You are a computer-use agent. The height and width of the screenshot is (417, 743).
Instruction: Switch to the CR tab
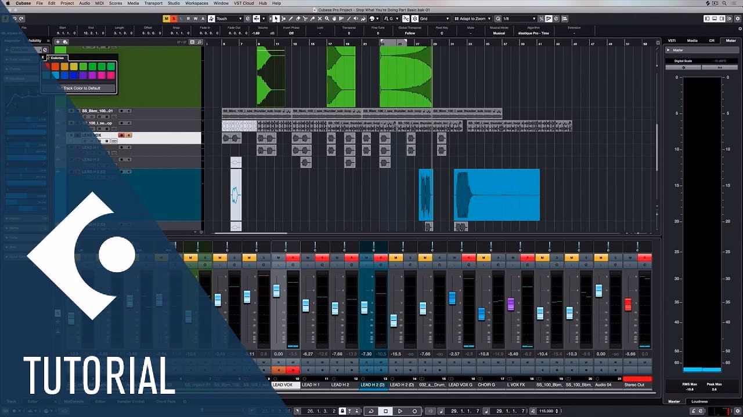coord(712,41)
